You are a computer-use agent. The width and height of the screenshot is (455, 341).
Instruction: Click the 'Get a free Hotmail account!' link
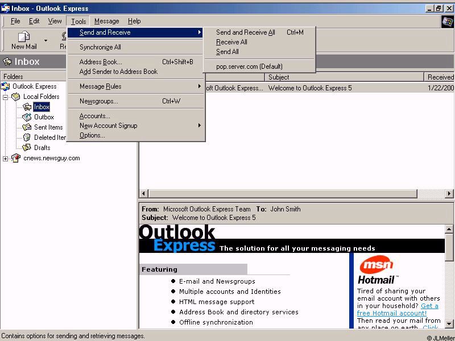[398, 309]
